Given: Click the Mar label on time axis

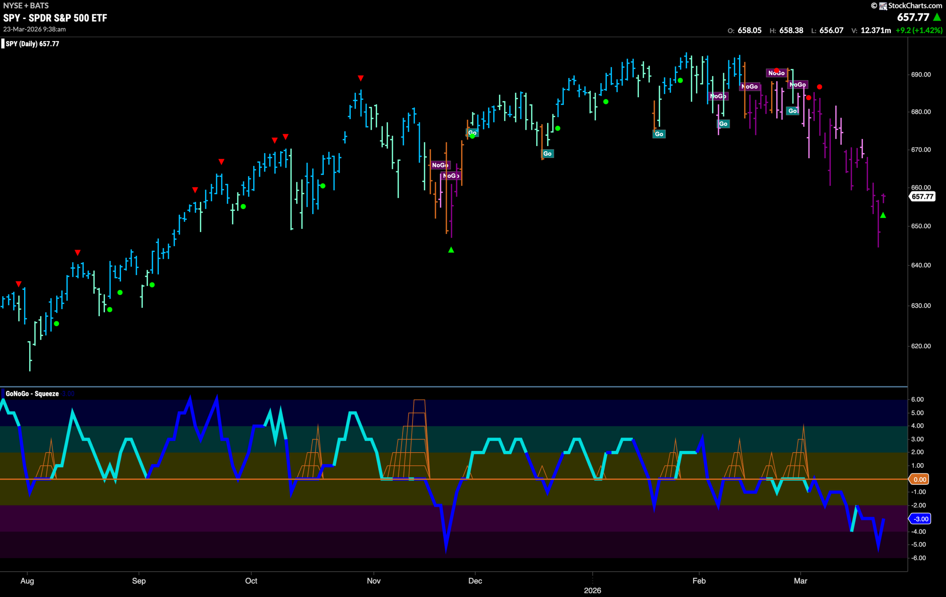Looking at the screenshot, I should click(x=800, y=581).
